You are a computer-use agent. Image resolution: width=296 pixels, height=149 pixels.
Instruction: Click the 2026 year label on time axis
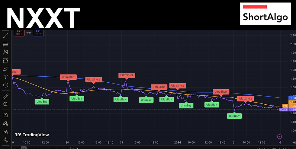click(x=178, y=142)
